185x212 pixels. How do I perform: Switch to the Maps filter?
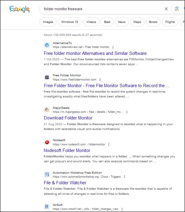(x=137, y=22)
